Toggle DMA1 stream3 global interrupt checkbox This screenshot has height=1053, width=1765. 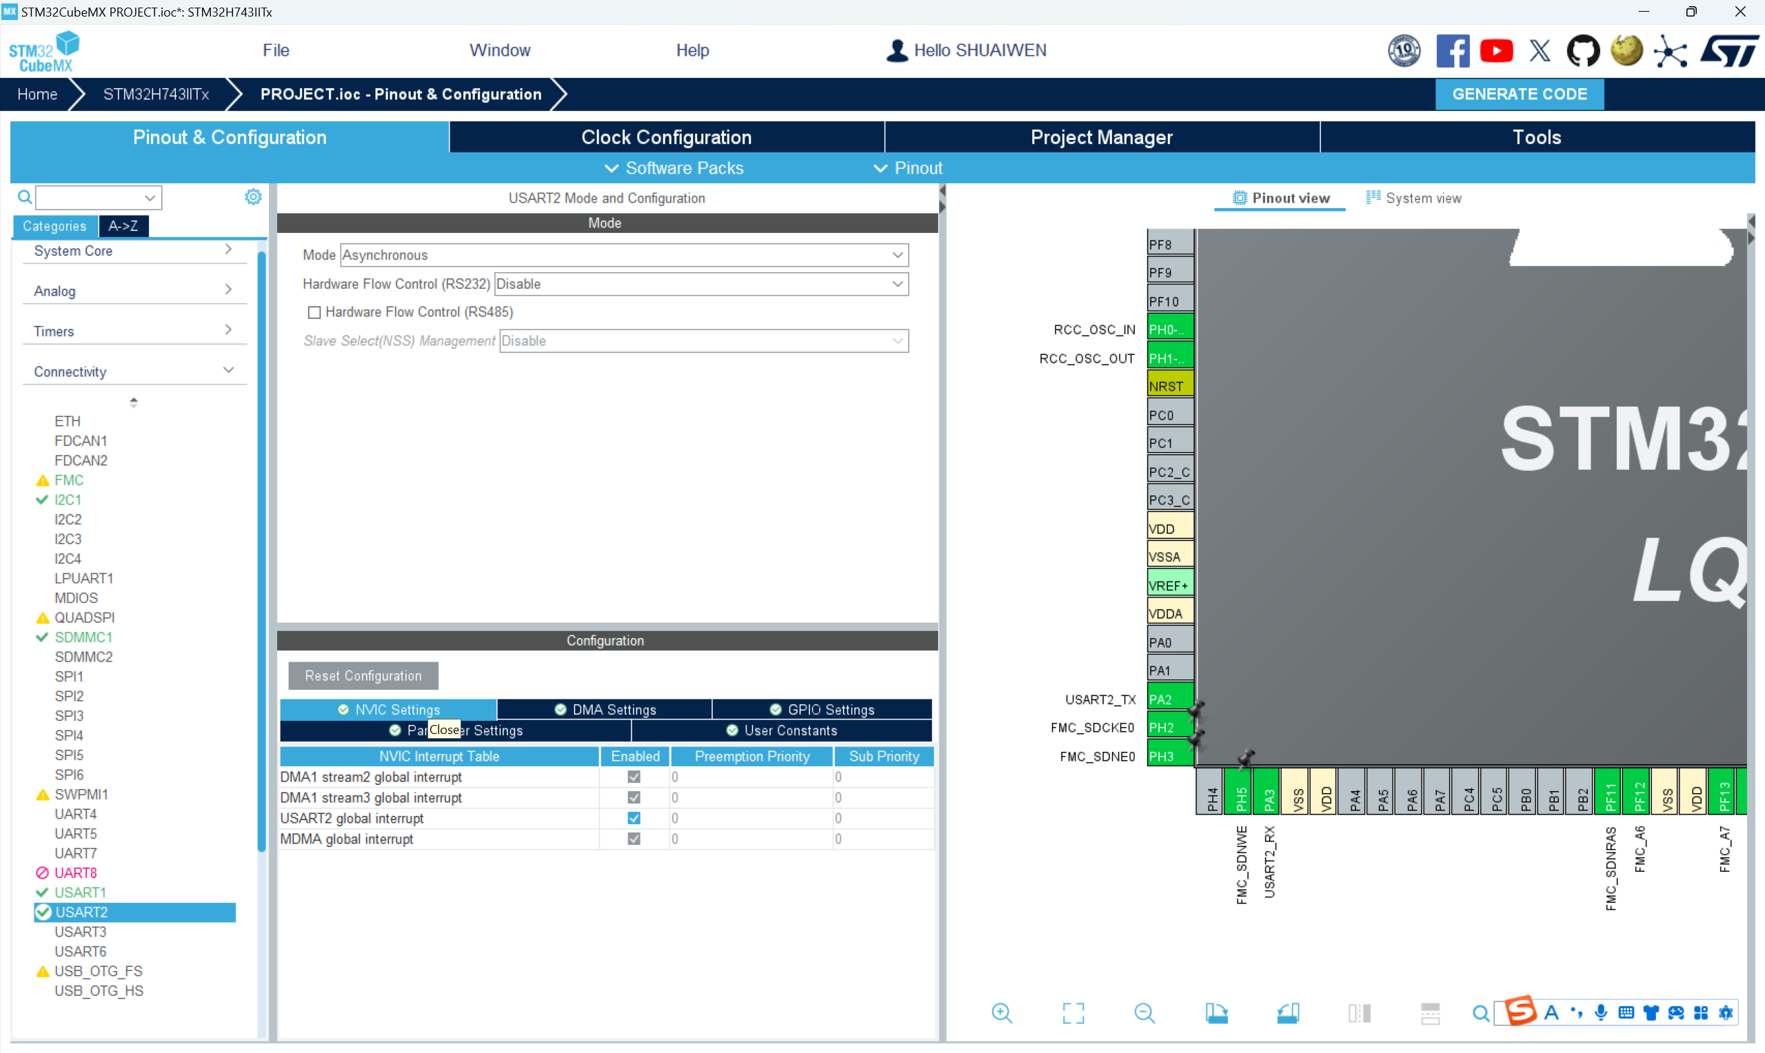(x=634, y=797)
